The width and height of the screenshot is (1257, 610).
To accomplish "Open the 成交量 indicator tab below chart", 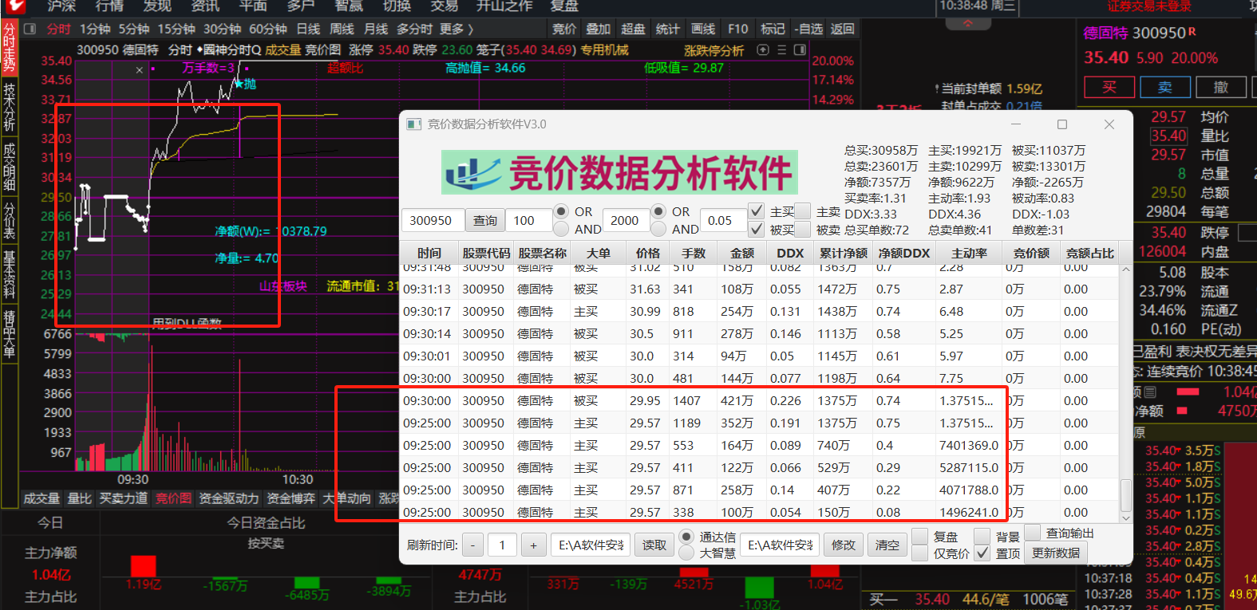I will 42,498.
